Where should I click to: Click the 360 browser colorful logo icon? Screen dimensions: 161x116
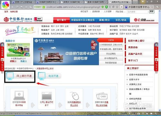[x=5, y=4]
